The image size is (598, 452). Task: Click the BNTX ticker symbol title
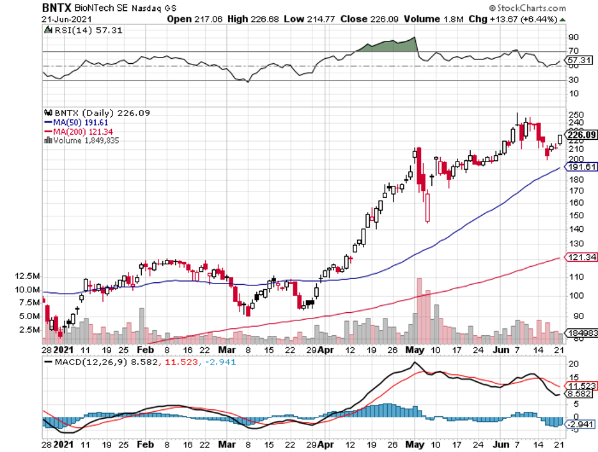coord(57,8)
